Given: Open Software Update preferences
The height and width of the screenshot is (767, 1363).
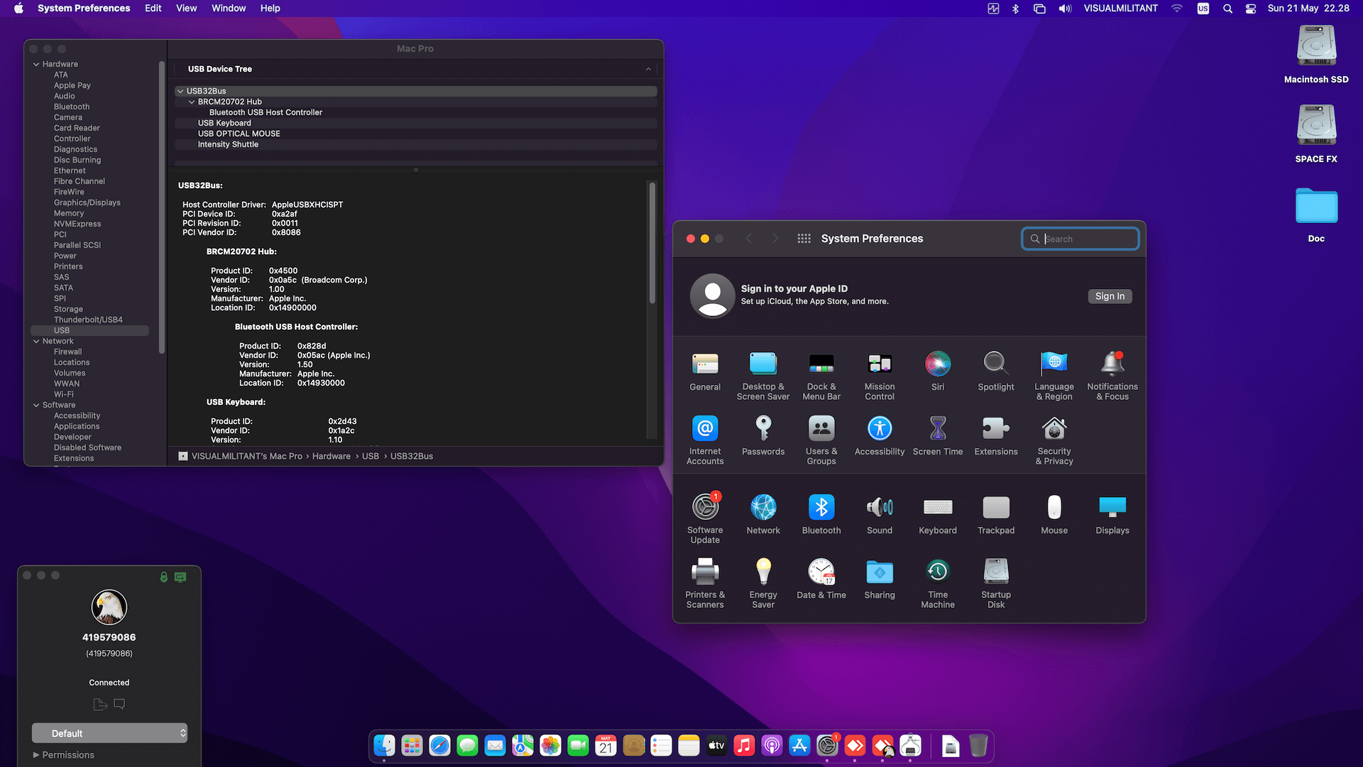Looking at the screenshot, I should (705, 519).
